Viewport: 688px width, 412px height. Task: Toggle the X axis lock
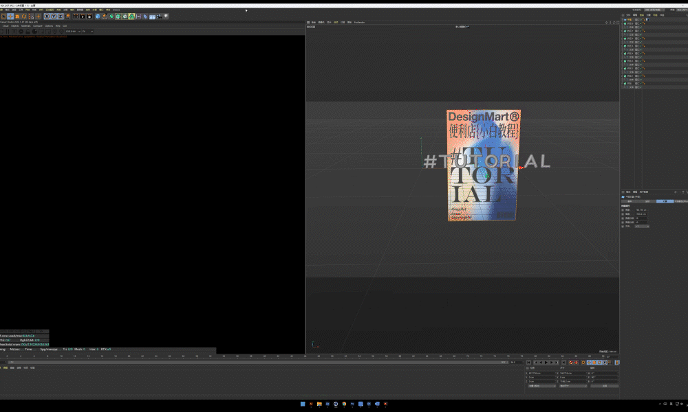click(x=47, y=16)
